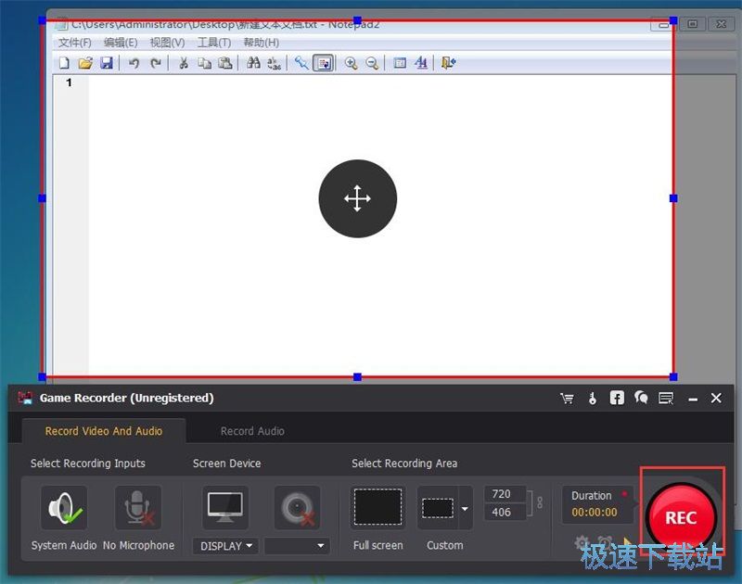Enable the microphone input
This screenshot has width=742, height=584.
click(x=137, y=508)
